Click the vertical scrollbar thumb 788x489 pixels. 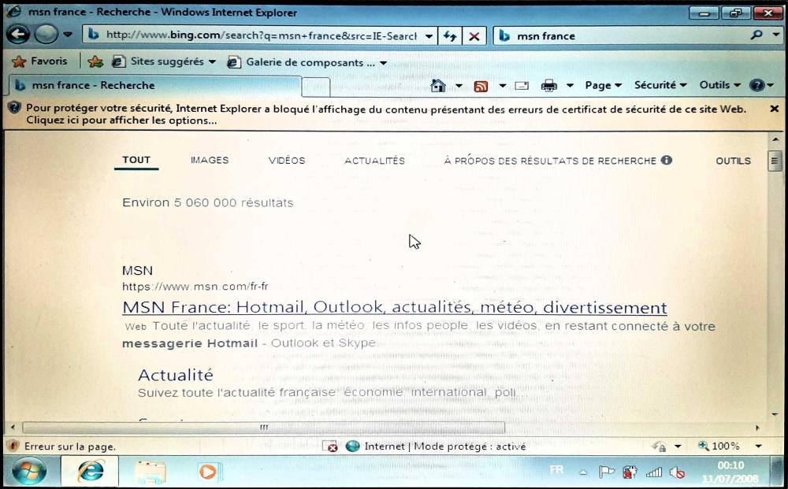coord(775,161)
